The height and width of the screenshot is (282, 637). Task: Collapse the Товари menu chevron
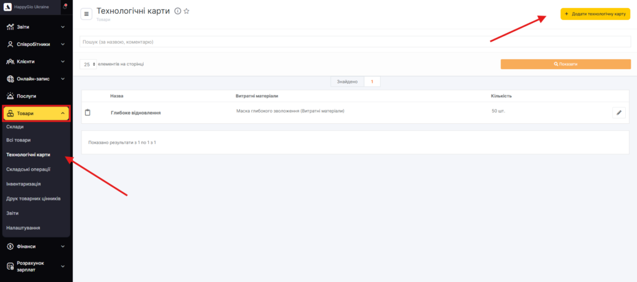(63, 113)
